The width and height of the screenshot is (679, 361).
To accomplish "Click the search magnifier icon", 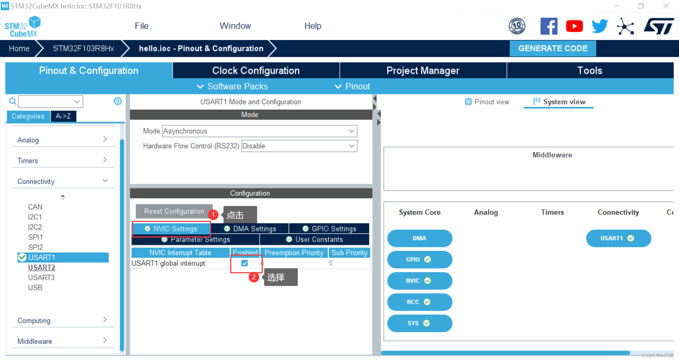I will 13,102.
